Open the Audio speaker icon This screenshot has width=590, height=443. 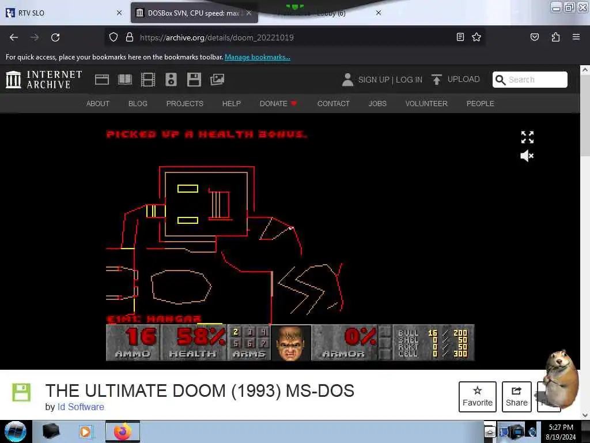pos(171,80)
